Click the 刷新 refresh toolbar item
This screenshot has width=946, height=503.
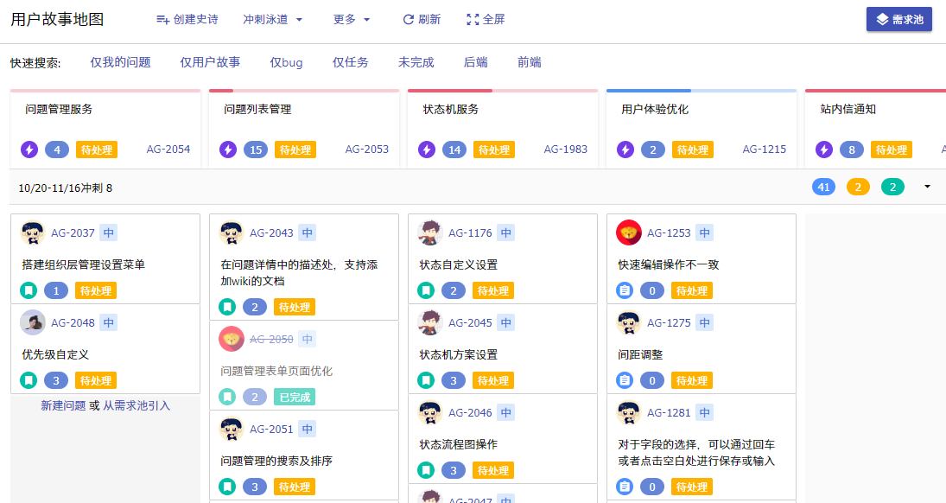(x=422, y=19)
